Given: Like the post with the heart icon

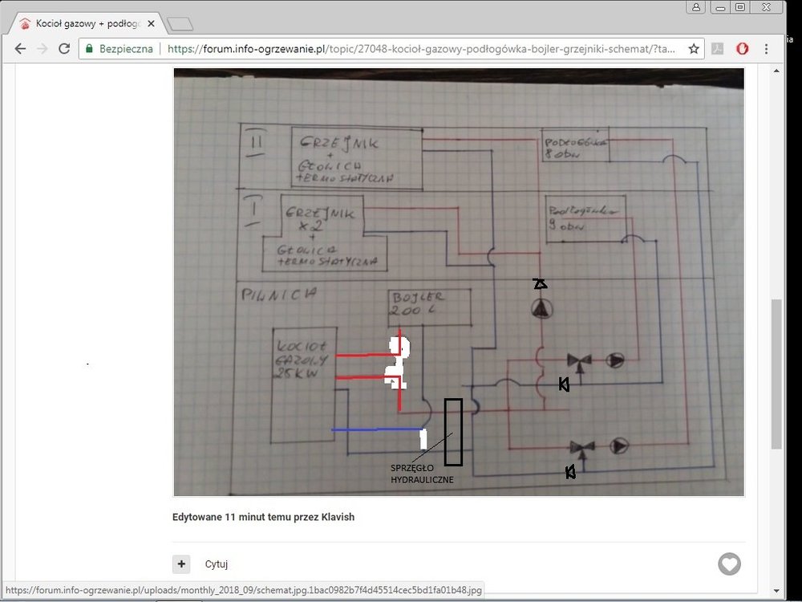Looking at the screenshot, I should pos(729,564).
